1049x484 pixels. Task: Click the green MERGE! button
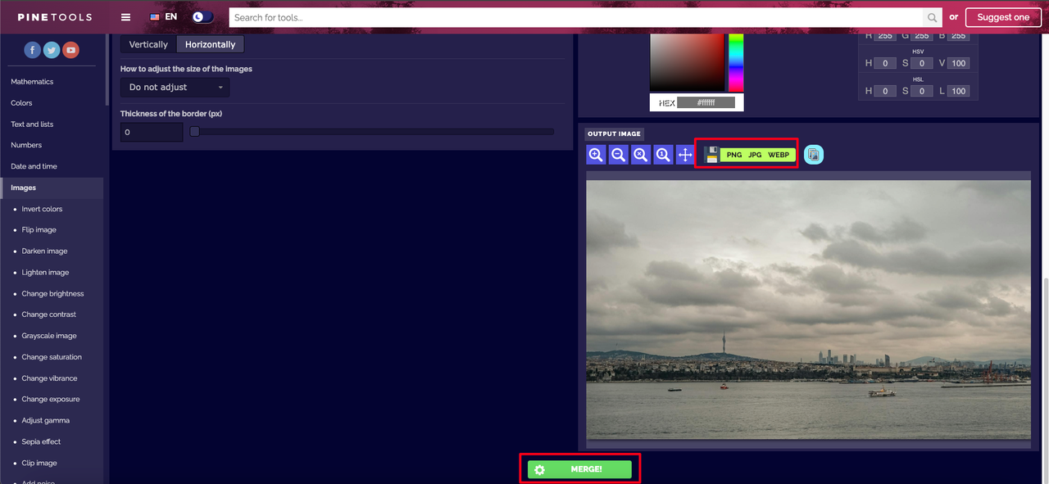click(x=579, y=469)
